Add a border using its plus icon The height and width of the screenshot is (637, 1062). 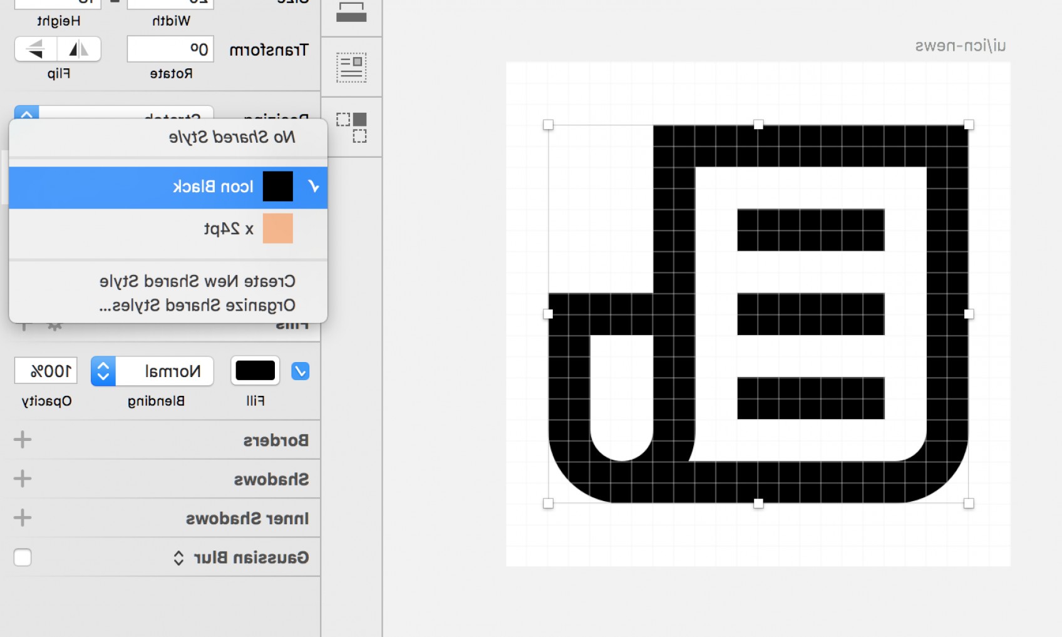click(x=23, y=439)
